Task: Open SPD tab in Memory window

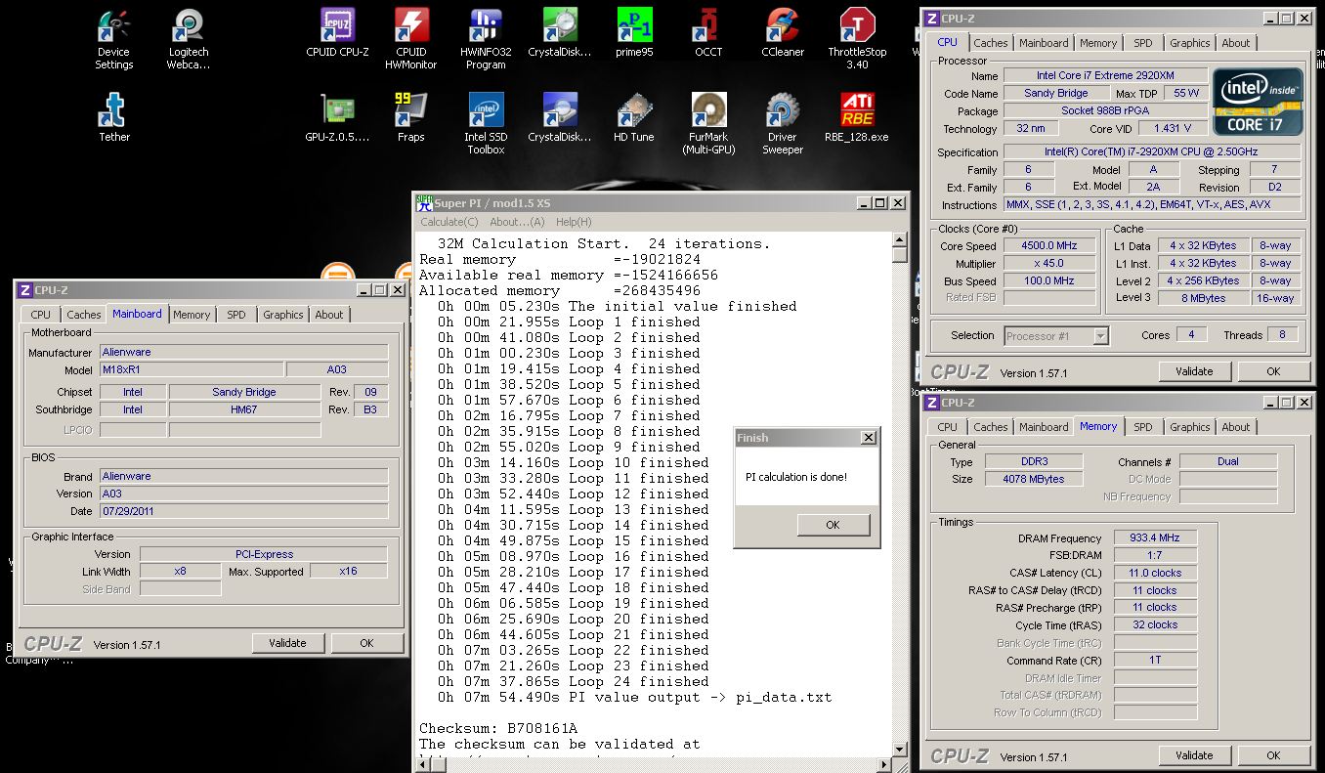Action: tap(1143, 427)
